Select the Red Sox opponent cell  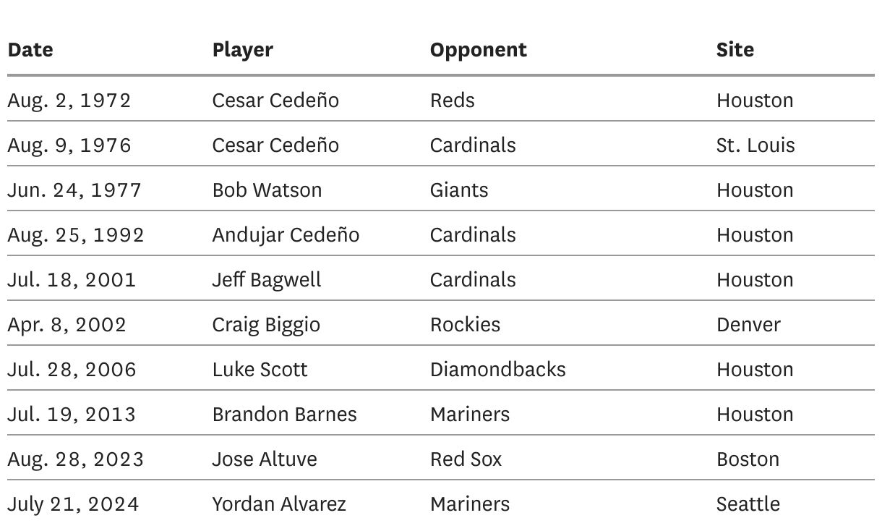pyautogui.click(x=466, y=459)
